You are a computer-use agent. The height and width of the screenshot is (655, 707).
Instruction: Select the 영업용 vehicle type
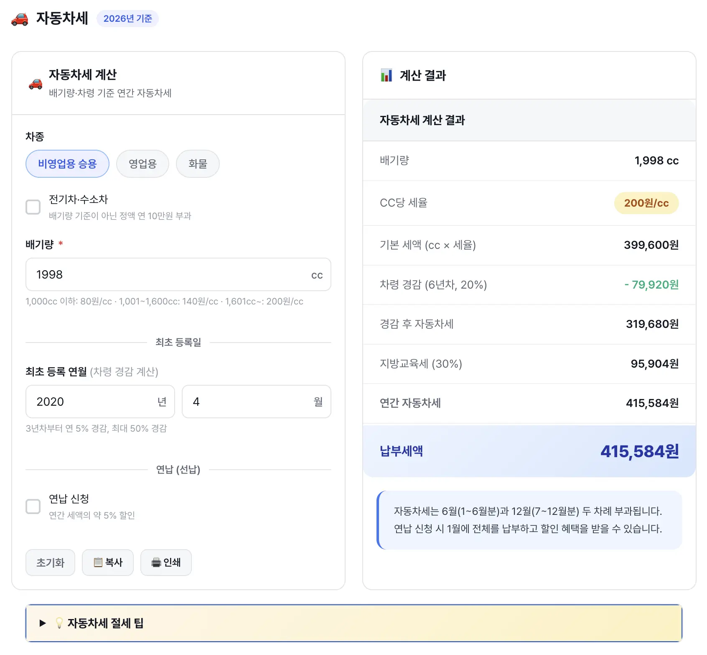142,164
